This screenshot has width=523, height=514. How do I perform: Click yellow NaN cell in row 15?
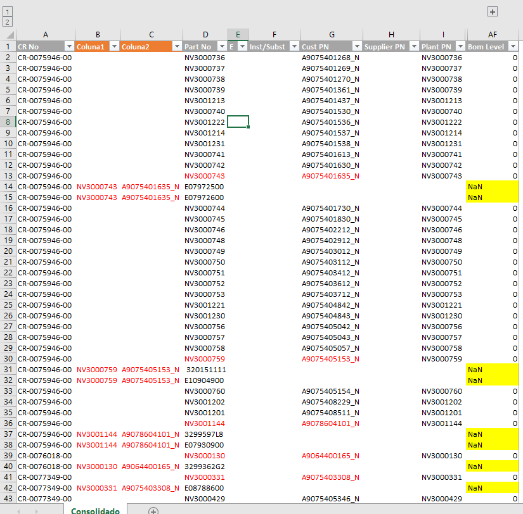(493, 197)
